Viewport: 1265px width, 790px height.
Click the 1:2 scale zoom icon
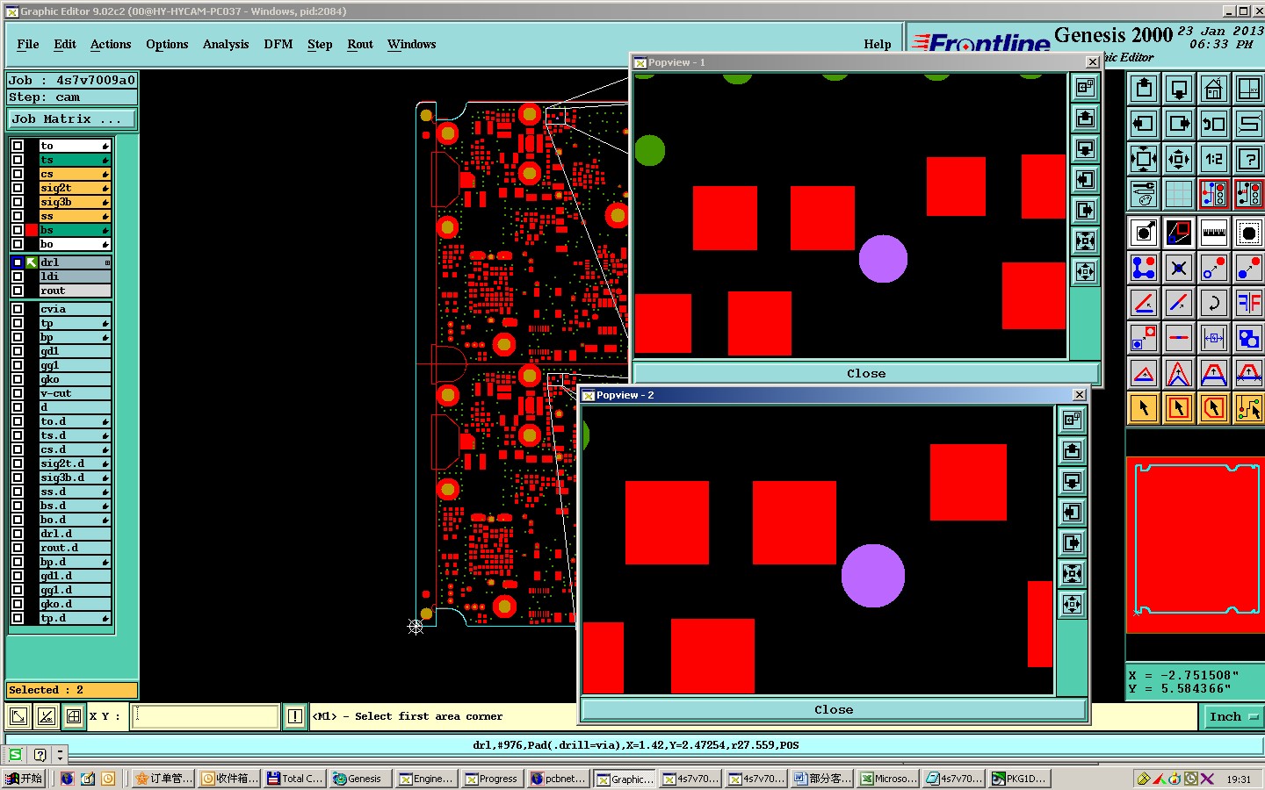(x=1214, y=159)
